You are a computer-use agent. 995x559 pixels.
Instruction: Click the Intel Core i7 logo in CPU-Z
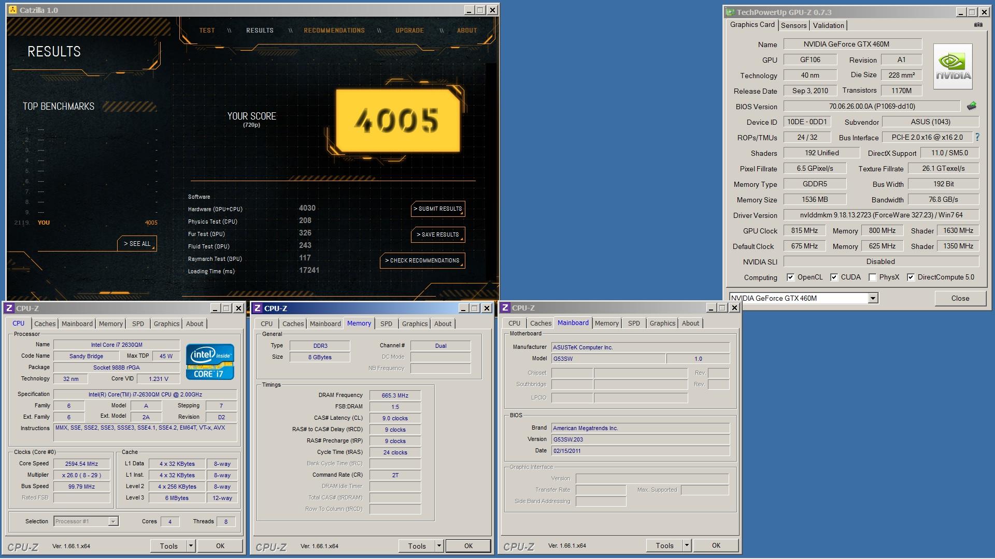pos(210,362)
